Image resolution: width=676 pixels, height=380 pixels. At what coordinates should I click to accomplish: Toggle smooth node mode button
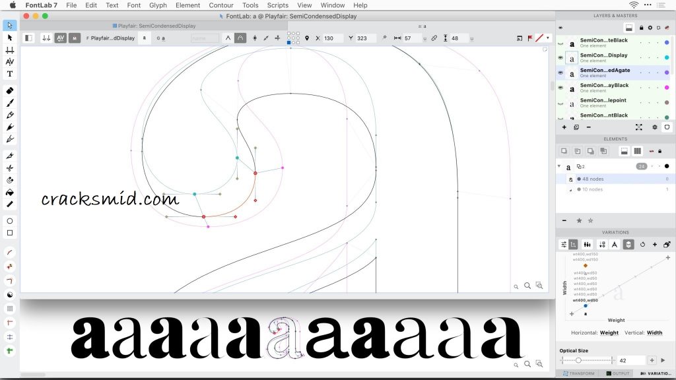240,38
